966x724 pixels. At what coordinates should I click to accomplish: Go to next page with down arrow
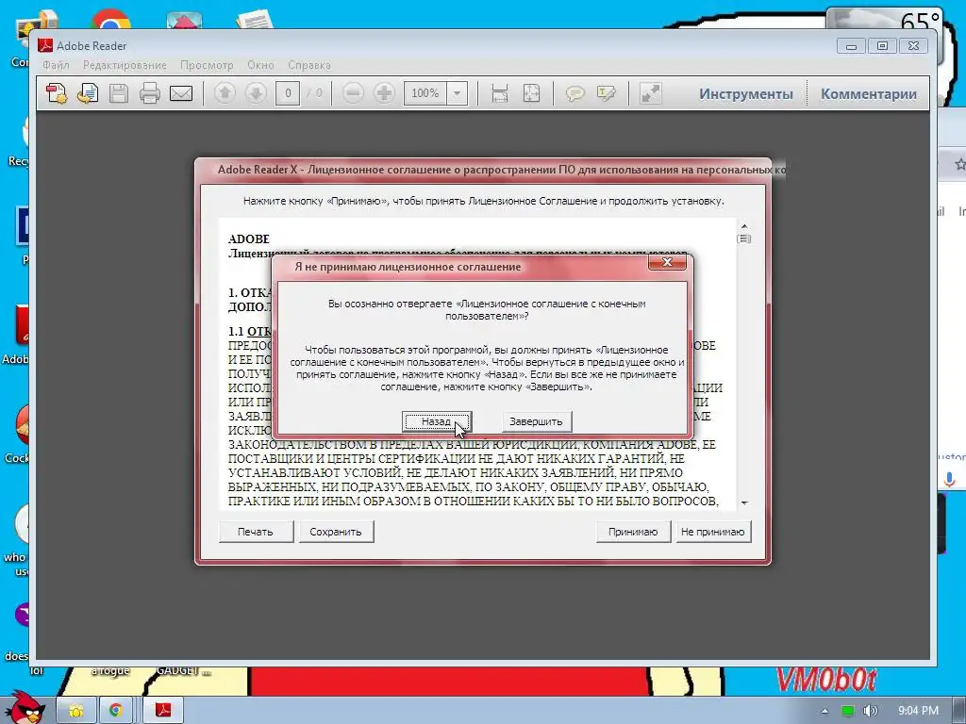coord(256,93)
